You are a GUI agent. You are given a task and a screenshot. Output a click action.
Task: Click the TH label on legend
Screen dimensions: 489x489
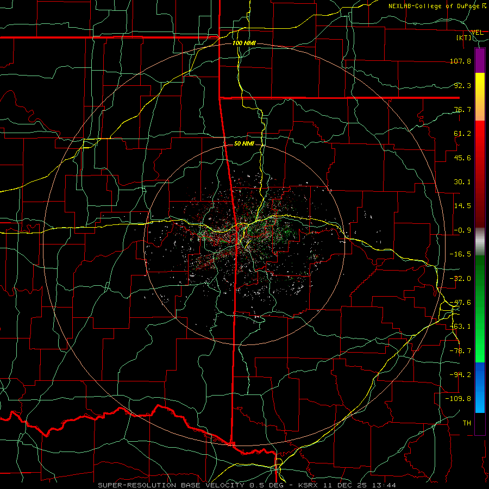tap(467, 423)
